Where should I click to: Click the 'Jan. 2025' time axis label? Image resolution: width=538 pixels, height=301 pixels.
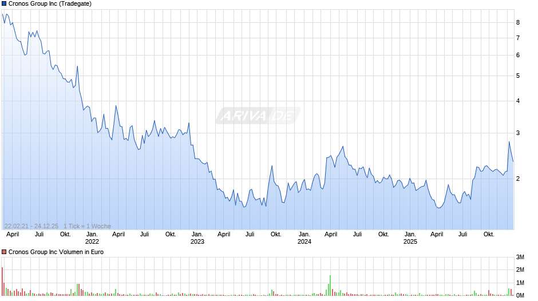410,238
